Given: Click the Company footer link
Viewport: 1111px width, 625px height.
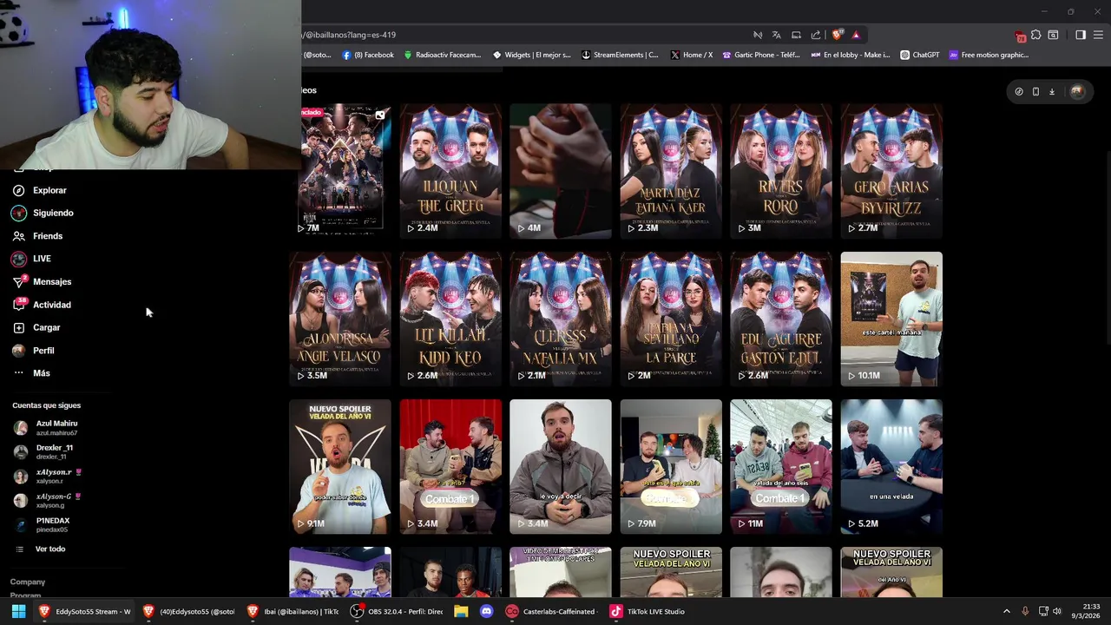Looking at the screenshot, I should (28, 582).
